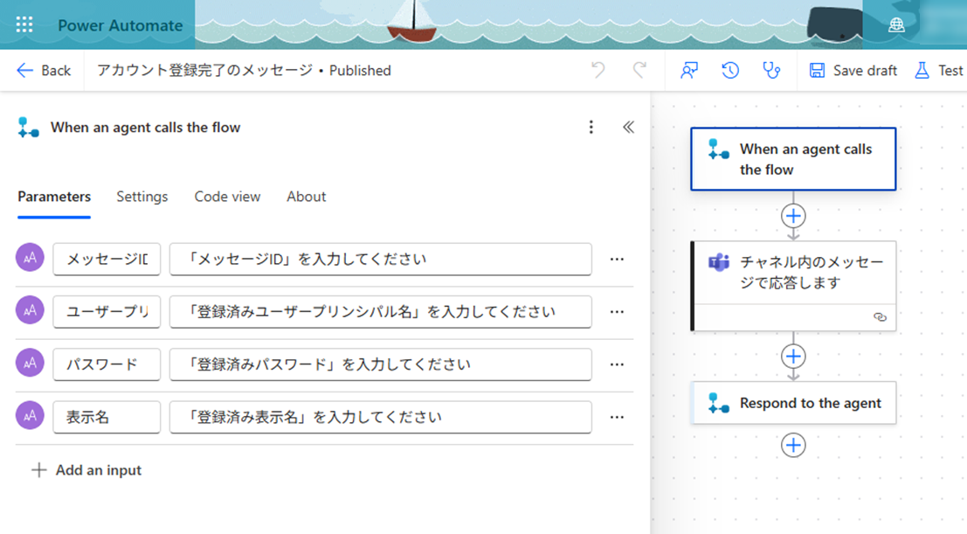The height and width of the screenshot is (534, 967).
Task: Select the Parameters tab
Action: tap(54, 197)
